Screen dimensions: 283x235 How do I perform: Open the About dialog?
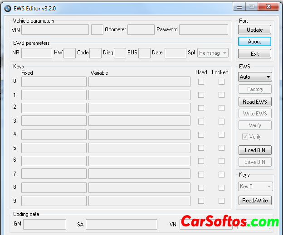(254, 42)
